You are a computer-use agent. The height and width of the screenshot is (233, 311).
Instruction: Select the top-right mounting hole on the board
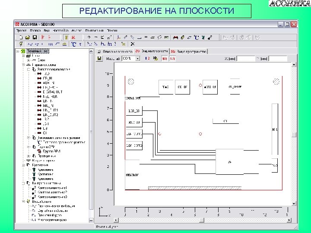[x=276, y=82]
